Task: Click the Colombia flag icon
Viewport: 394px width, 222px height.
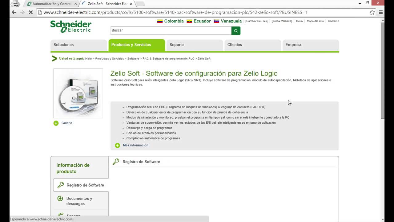Action: tap(160, 21)
